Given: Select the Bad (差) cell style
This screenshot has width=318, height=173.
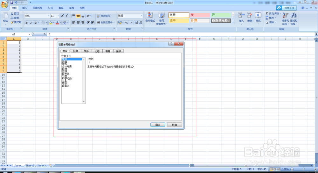Looking at the screenshot, I should pos(200,15).
